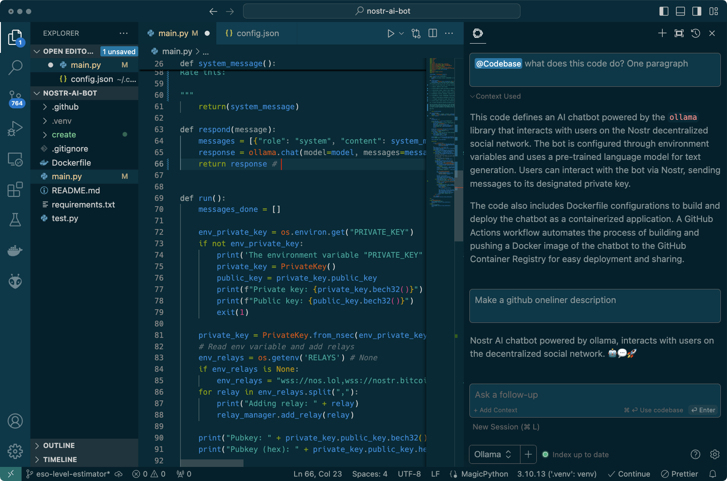Open the Docker view icon
Screen dimensions: 727x481
pyautogui.click(x=15, y=250)
